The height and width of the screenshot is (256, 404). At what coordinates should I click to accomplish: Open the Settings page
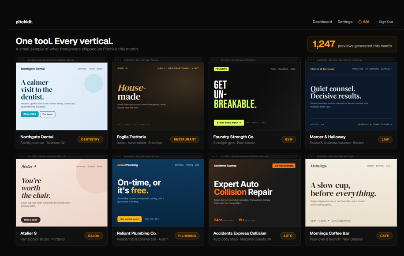[x=345, y=22]
